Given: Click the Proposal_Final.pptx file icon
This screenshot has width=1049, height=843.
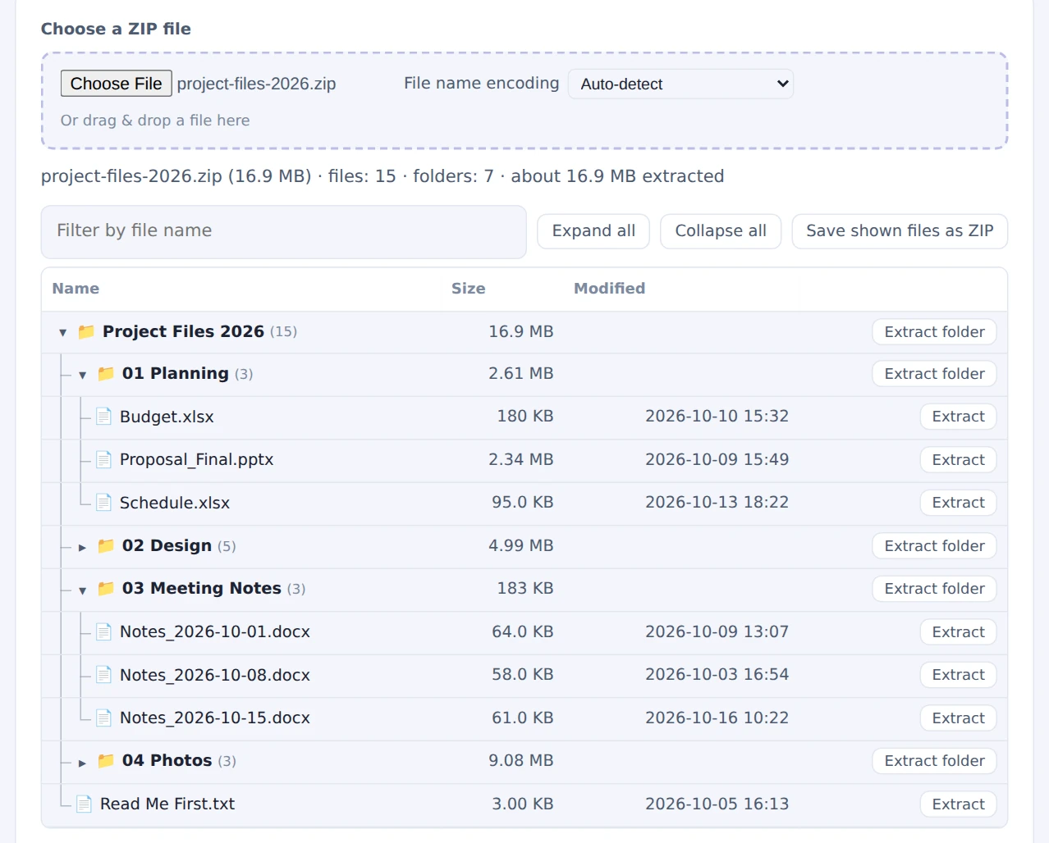Looking at the screenshot, I should point(103,459).
